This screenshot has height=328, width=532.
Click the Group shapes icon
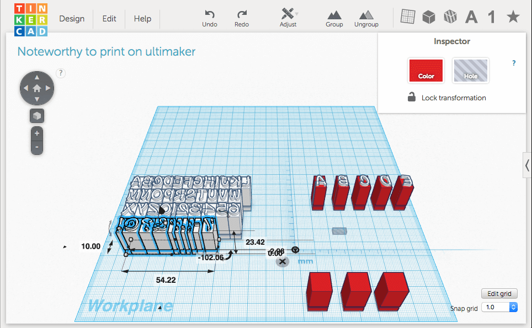pos(334,14)
